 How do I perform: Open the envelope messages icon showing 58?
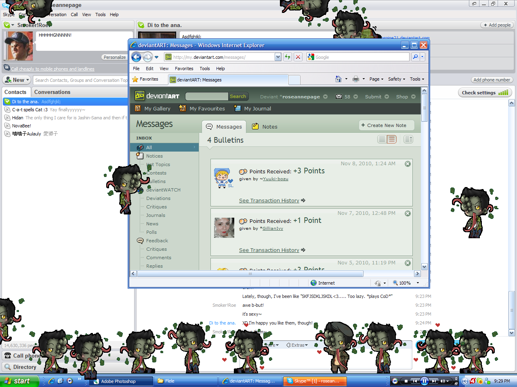[x=339, y=96]
